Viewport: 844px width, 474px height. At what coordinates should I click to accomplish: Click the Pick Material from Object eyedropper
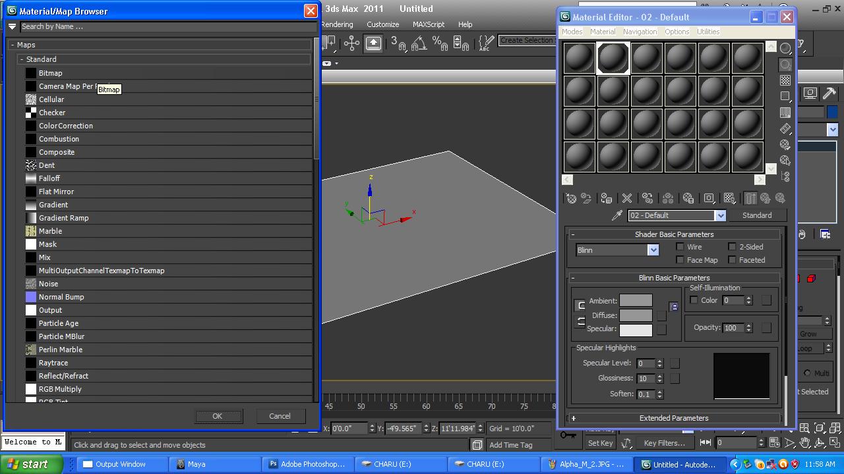point(617,215)
